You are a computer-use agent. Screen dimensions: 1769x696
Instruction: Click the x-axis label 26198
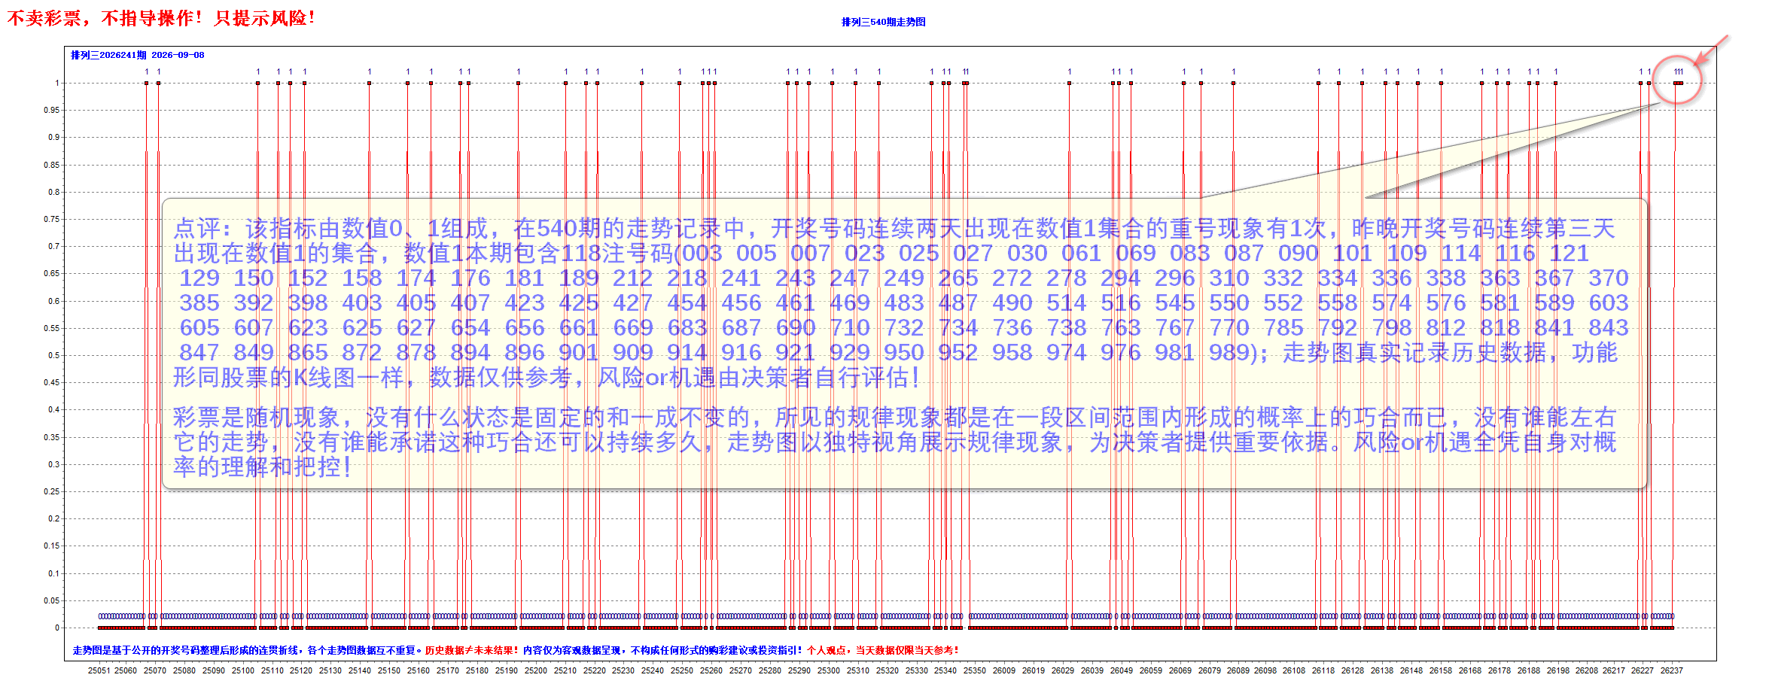[1558, 670]
